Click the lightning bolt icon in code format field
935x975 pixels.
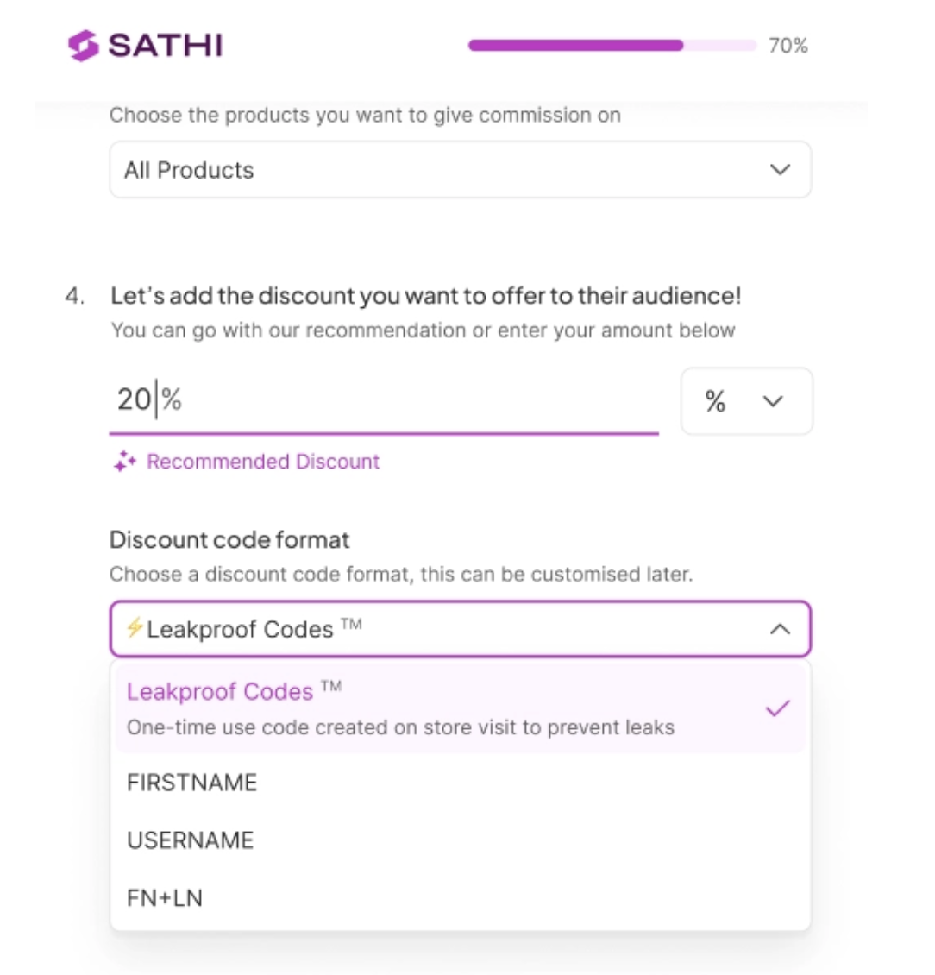point(135,628)
